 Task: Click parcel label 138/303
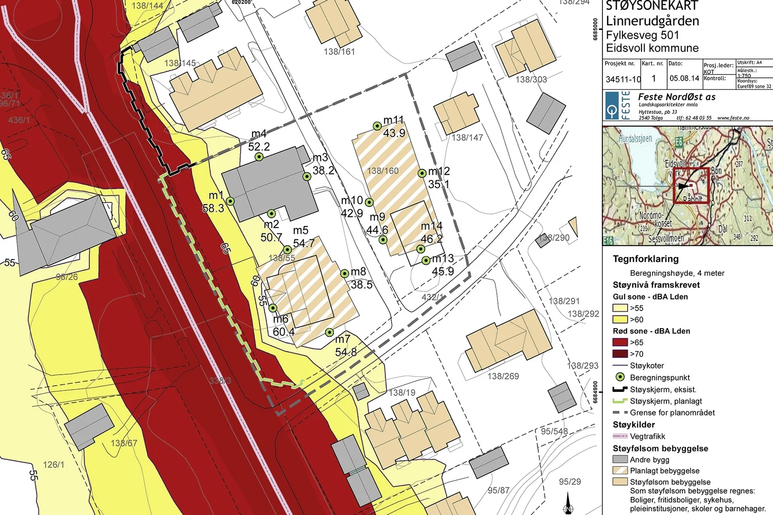click(531, 79)
